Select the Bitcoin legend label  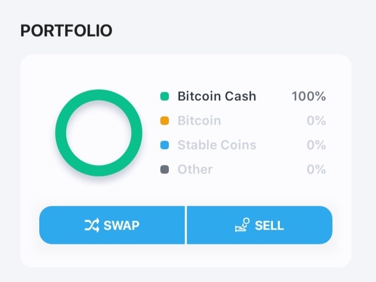point(199,121)
